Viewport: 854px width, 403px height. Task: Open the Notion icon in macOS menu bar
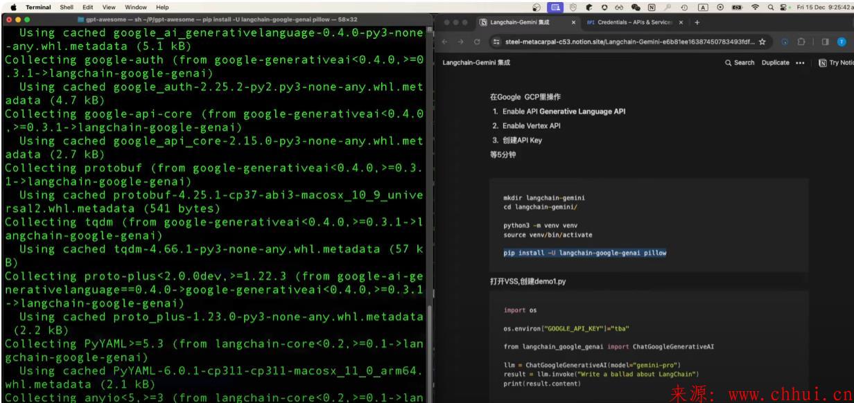652,7
